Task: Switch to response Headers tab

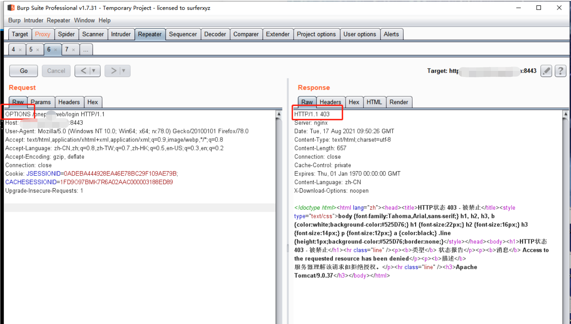Action: click(x=330, y=102)
